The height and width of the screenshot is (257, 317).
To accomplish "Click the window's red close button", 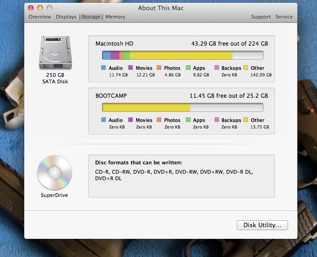I will tap(31, 8).
